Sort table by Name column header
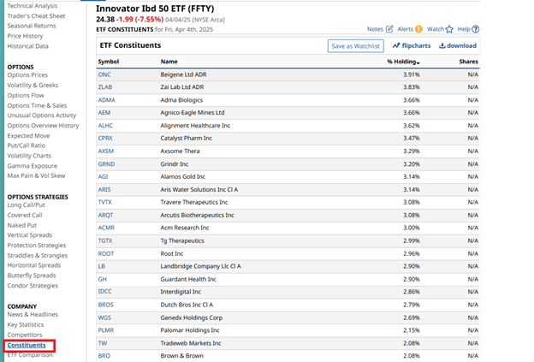Viewport: 534px width, 362px height. coord(169,62)
